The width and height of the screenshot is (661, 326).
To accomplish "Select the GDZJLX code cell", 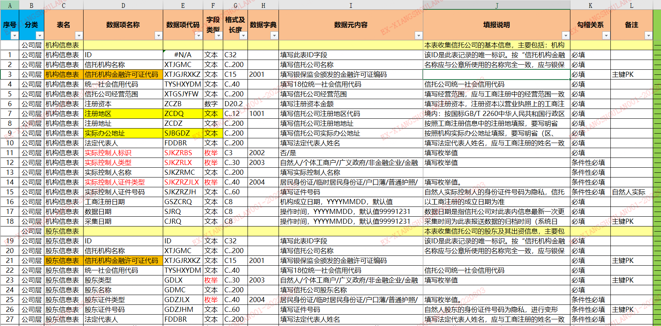I will pyautogui.click(x=183, y=300).
